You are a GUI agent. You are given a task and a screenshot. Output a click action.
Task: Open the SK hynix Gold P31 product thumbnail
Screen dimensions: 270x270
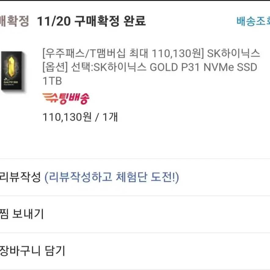(12, 71)
